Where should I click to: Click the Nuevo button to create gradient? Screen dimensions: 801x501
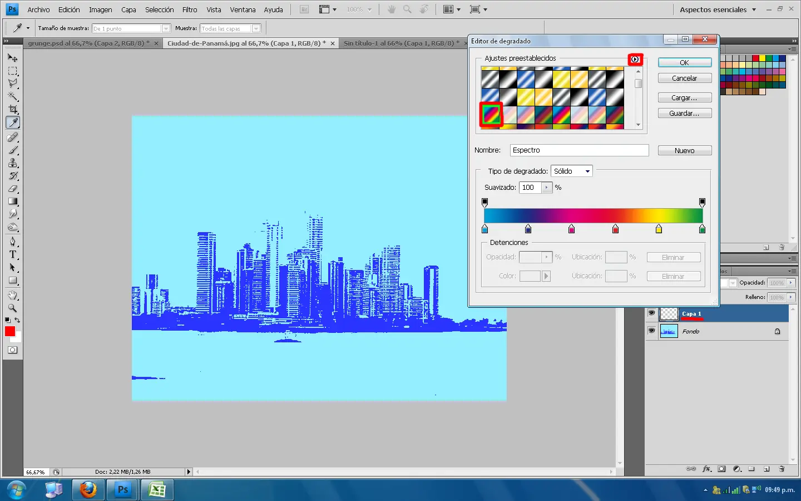[x=684, y=151]
